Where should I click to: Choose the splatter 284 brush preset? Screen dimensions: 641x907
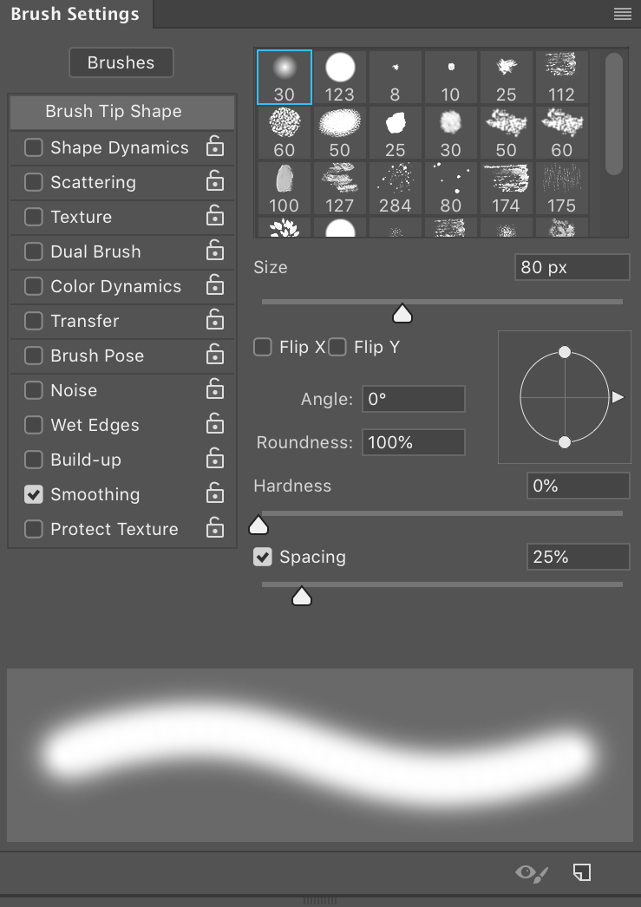click(396, 188)
